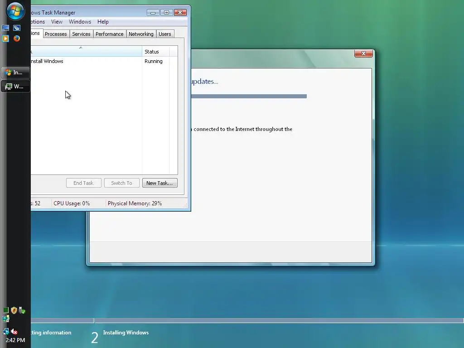Switch to the Services tab
464x348 pixels.
coord(81,34)
